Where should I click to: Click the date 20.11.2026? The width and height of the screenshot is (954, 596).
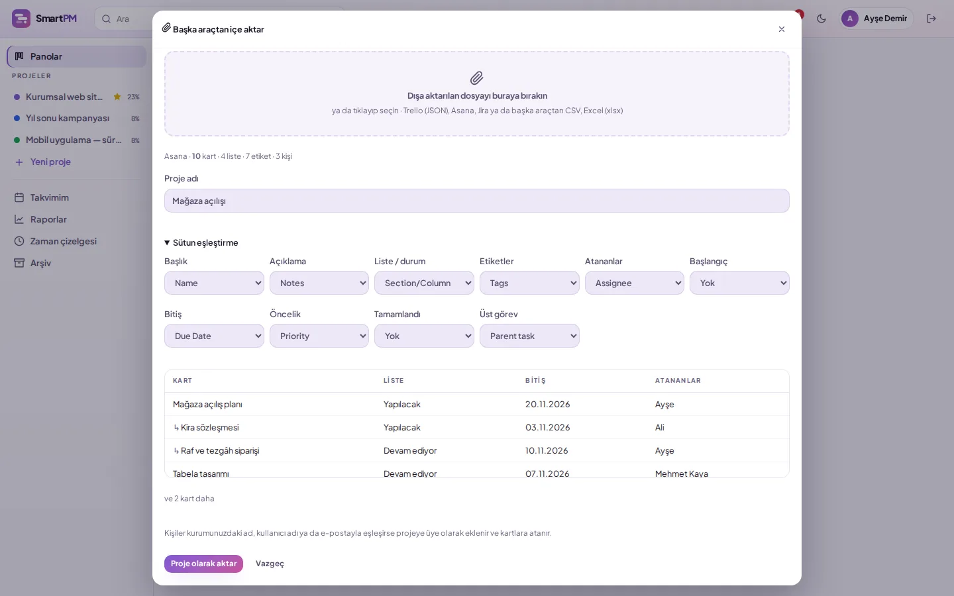548,405
